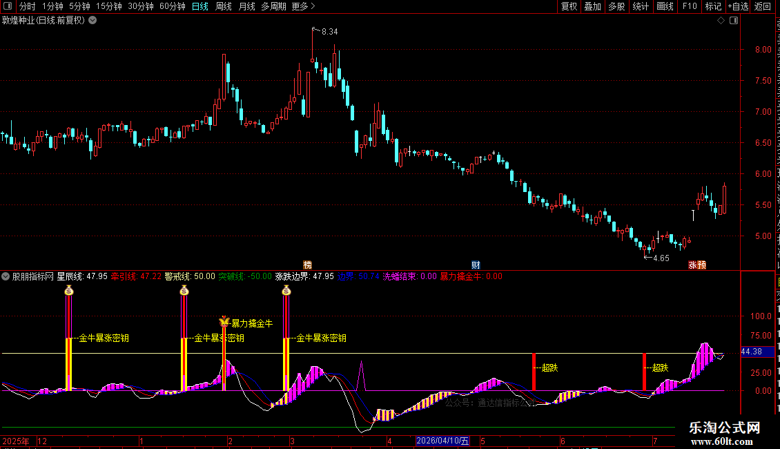Click the 边界: 50.74 value
The height and width of the screenshot is (449, 780).
point(358,276)
